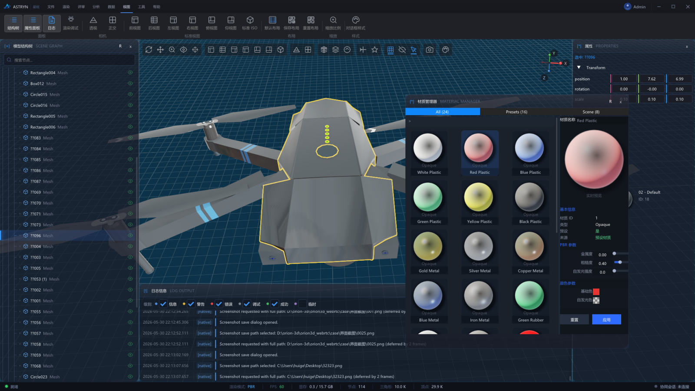Open viewport palette style icon
The height and width of the screenshot is (391, 695).
coord(446,50)
